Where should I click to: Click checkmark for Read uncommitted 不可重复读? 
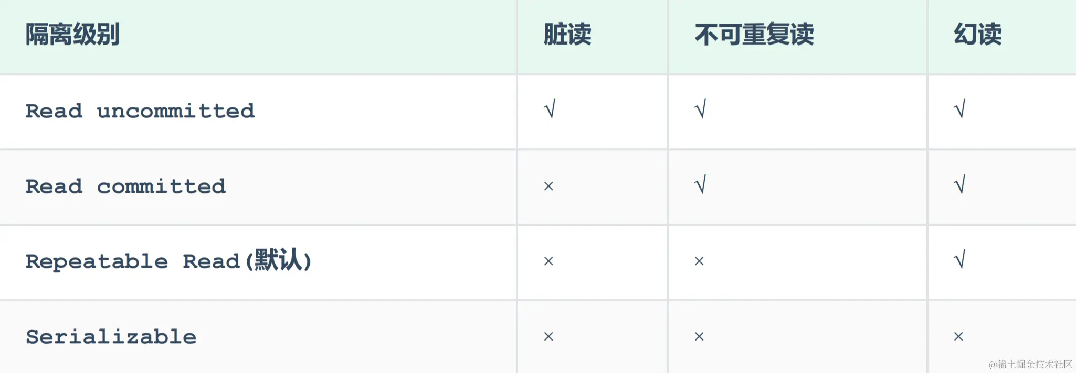[x=700, y=109]
